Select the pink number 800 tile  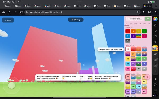(x=144, y=92)
